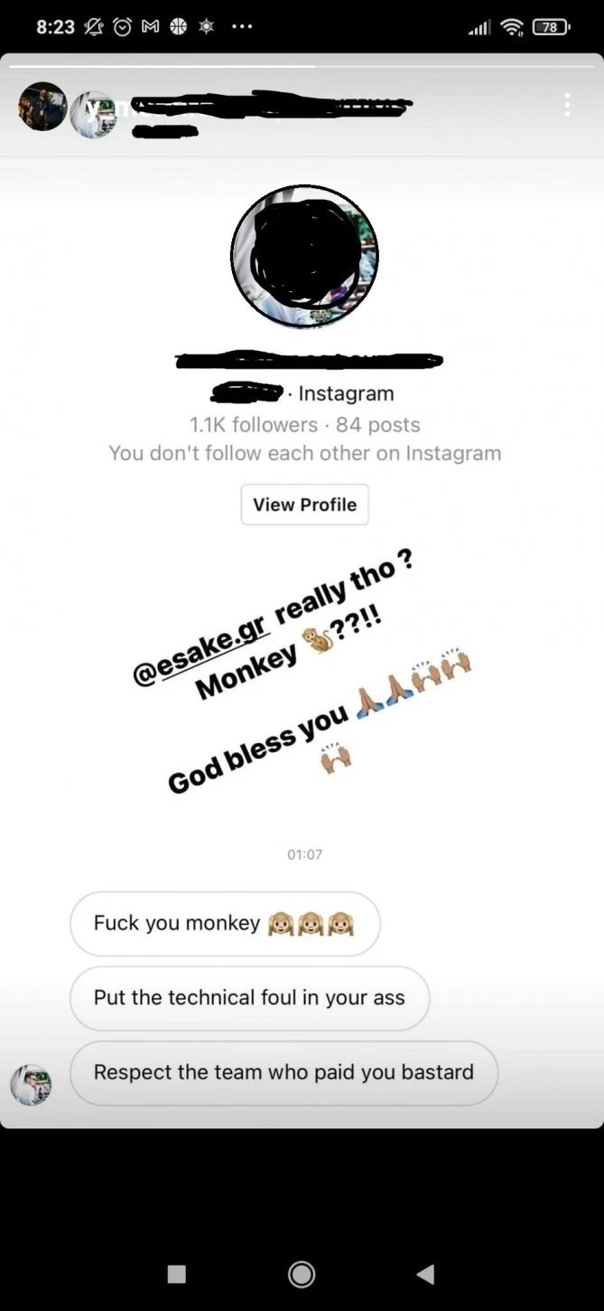Open the conversation overflow menu

tap(567, 105)
